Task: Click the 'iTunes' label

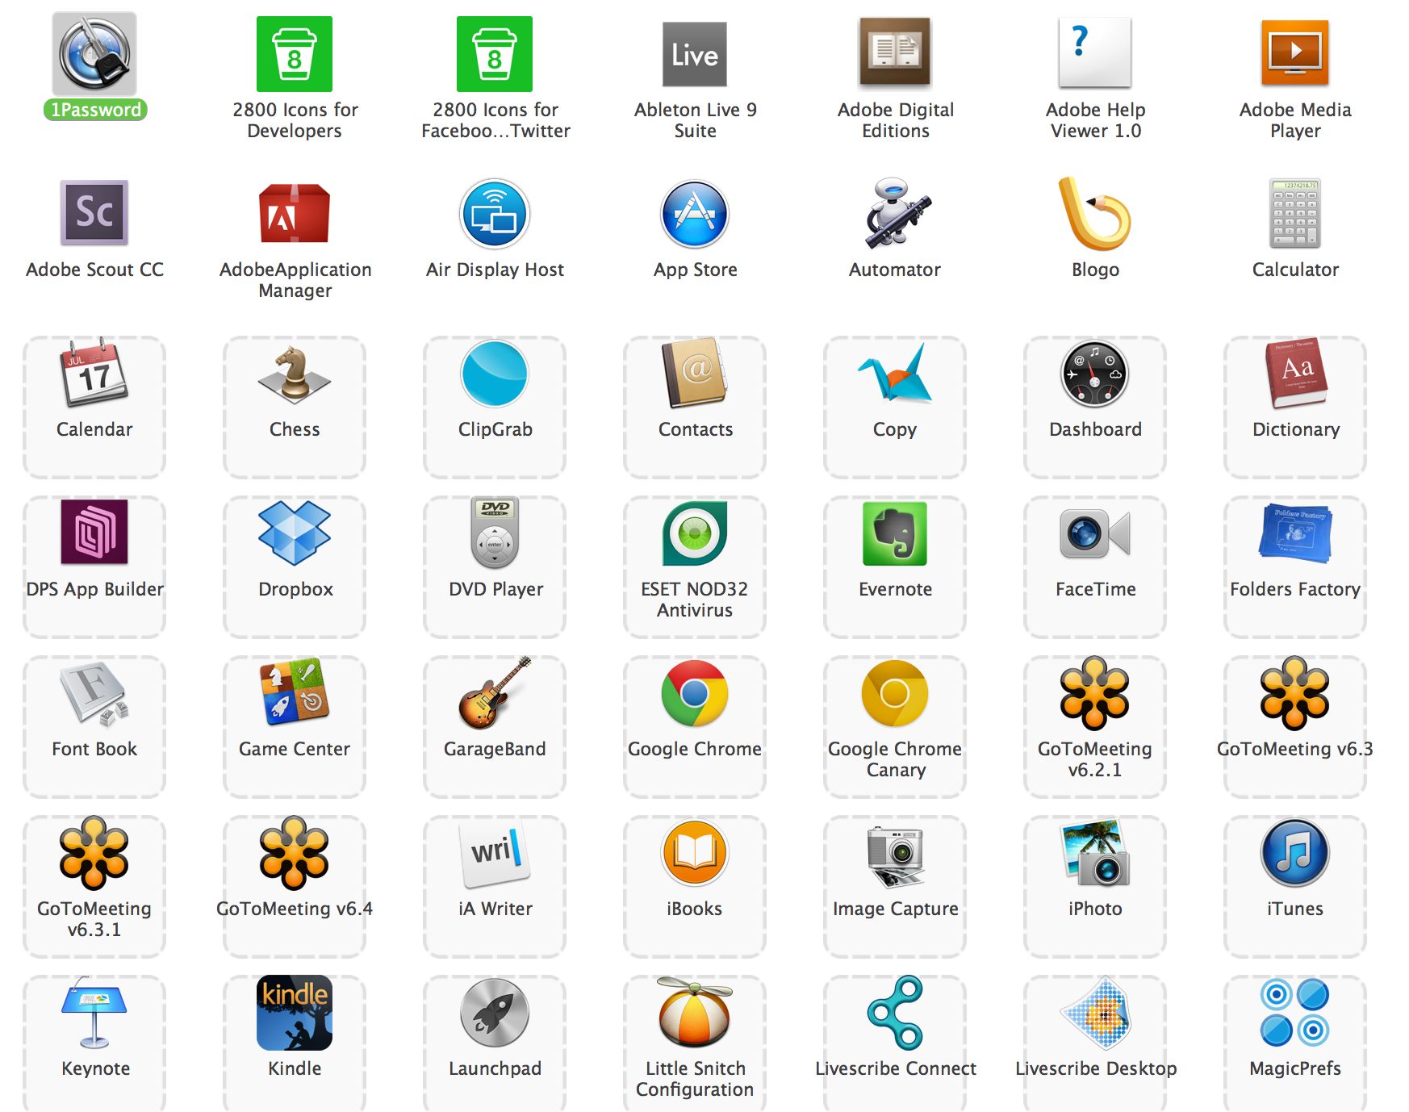Action: pos(1295,909)
